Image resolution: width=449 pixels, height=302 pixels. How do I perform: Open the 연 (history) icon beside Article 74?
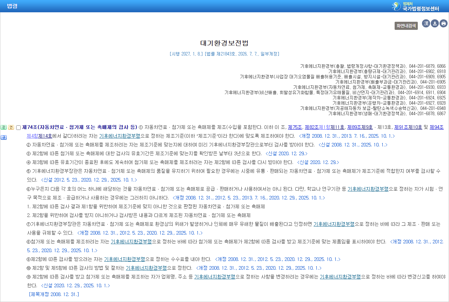[11, 127]
